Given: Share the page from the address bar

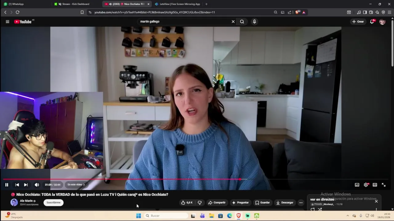Looking at the screenshot, I should (290, 12).
